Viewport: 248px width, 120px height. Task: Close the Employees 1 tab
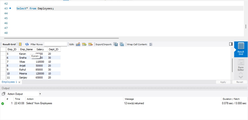tap(19, 82)
